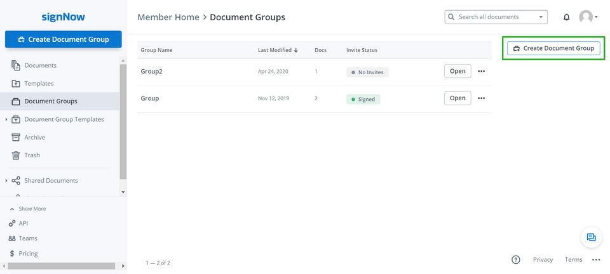Click the notification bell icon
Viewport: 610px width, 274px height.
tap(567, 17)
